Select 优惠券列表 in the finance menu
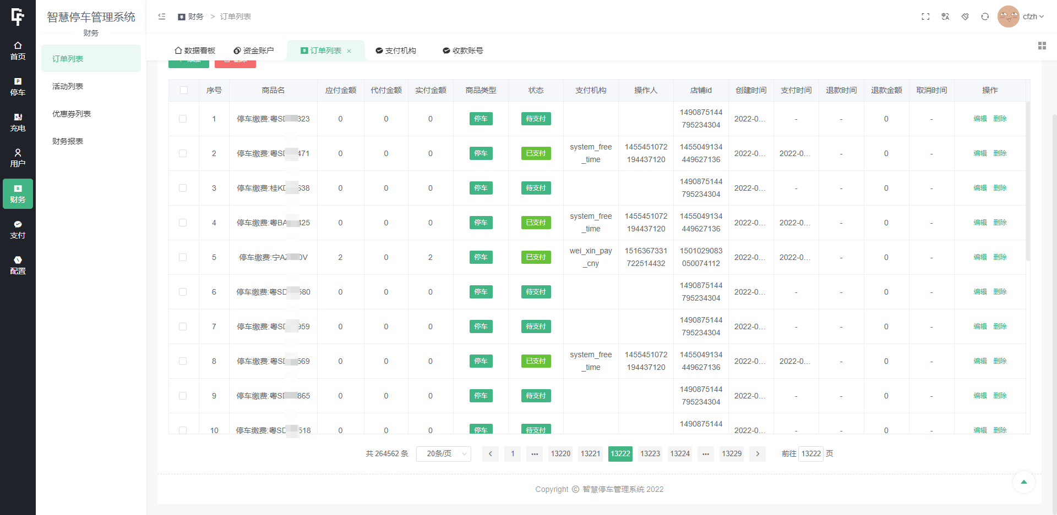Viewport: 1057px width, 515px height. (x=91, y=113)
